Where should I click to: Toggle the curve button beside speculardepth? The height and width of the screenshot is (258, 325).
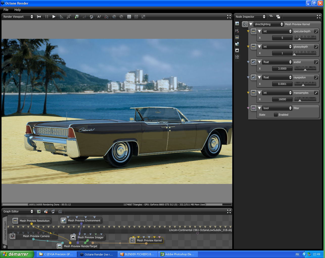(316, 31)
